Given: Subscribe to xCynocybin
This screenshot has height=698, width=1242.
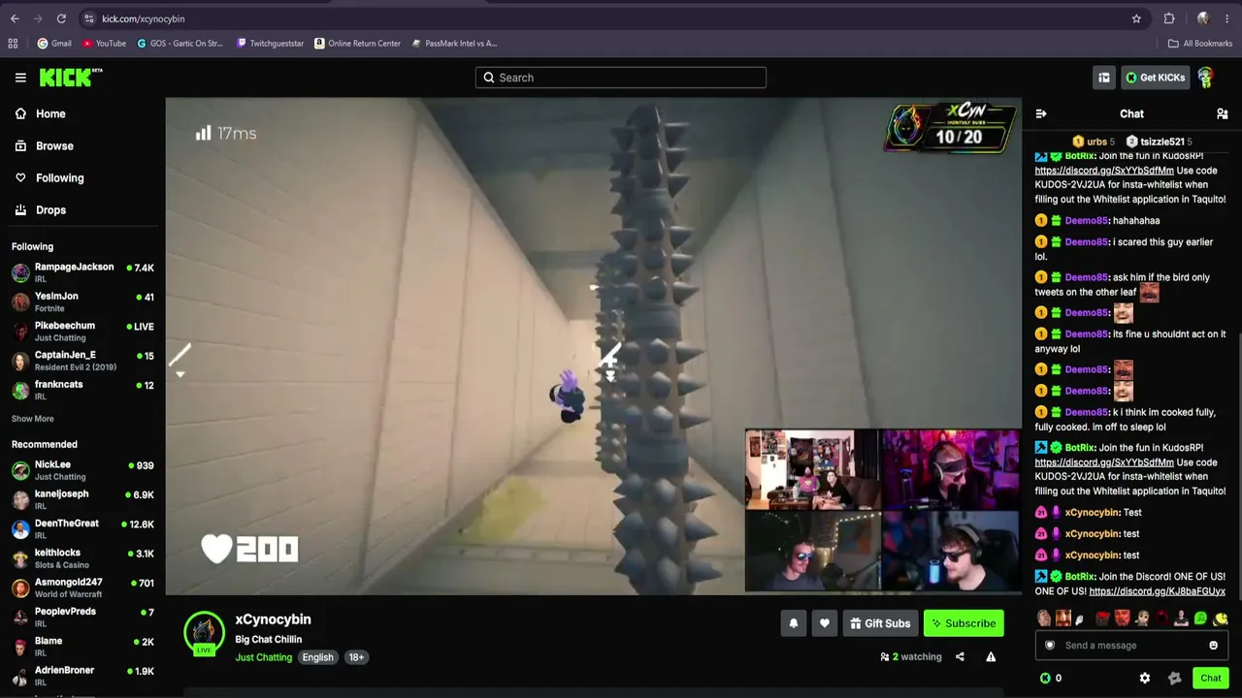Looking at the screenshot, I should pyautogui.click(x=964, y=623).
